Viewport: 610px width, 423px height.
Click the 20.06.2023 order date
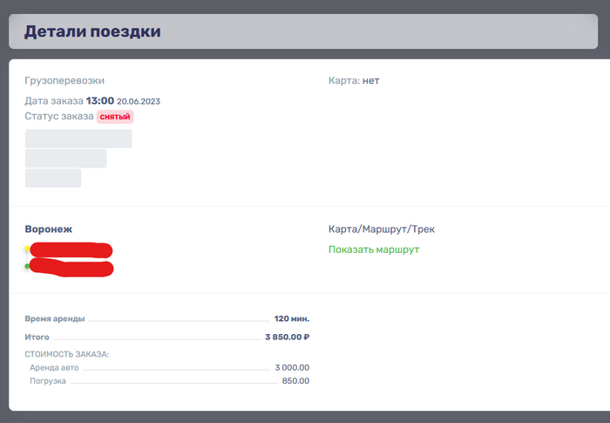point(139,102)
